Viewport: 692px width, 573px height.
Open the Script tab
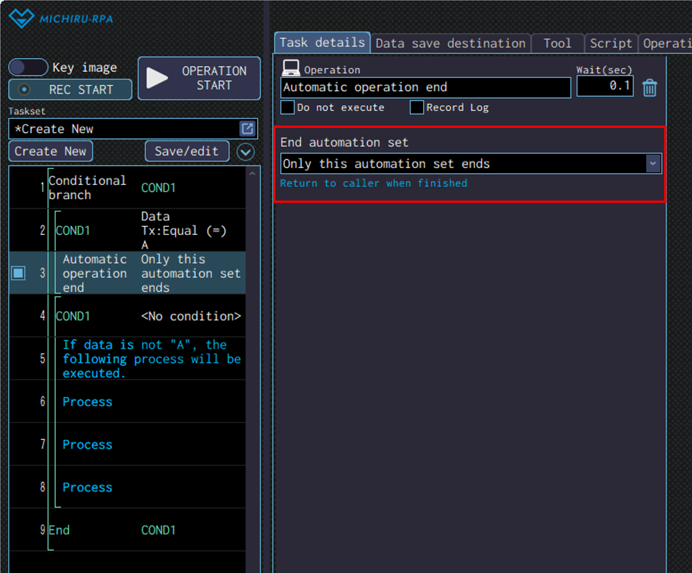click(x=610, y=43)
